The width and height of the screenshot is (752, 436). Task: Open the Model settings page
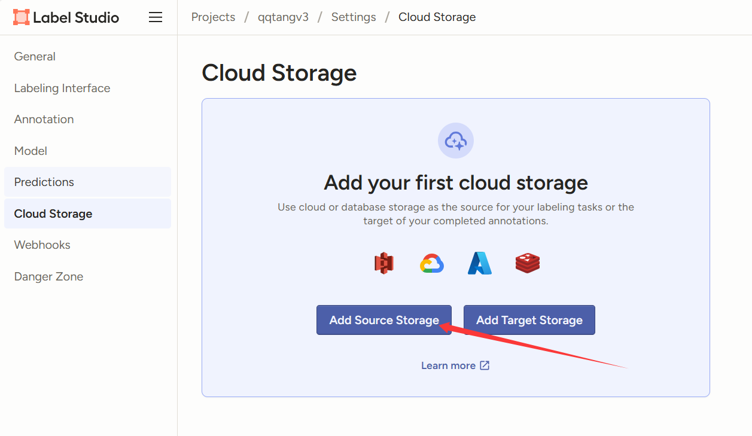click(x=31, y=151)
